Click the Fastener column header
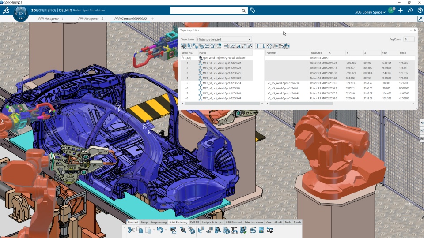 tap(288, 53)
